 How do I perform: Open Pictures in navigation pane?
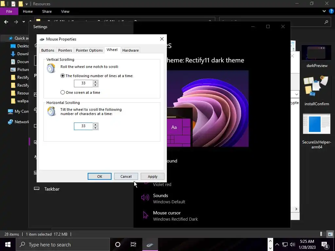click(x=20, y=70)
